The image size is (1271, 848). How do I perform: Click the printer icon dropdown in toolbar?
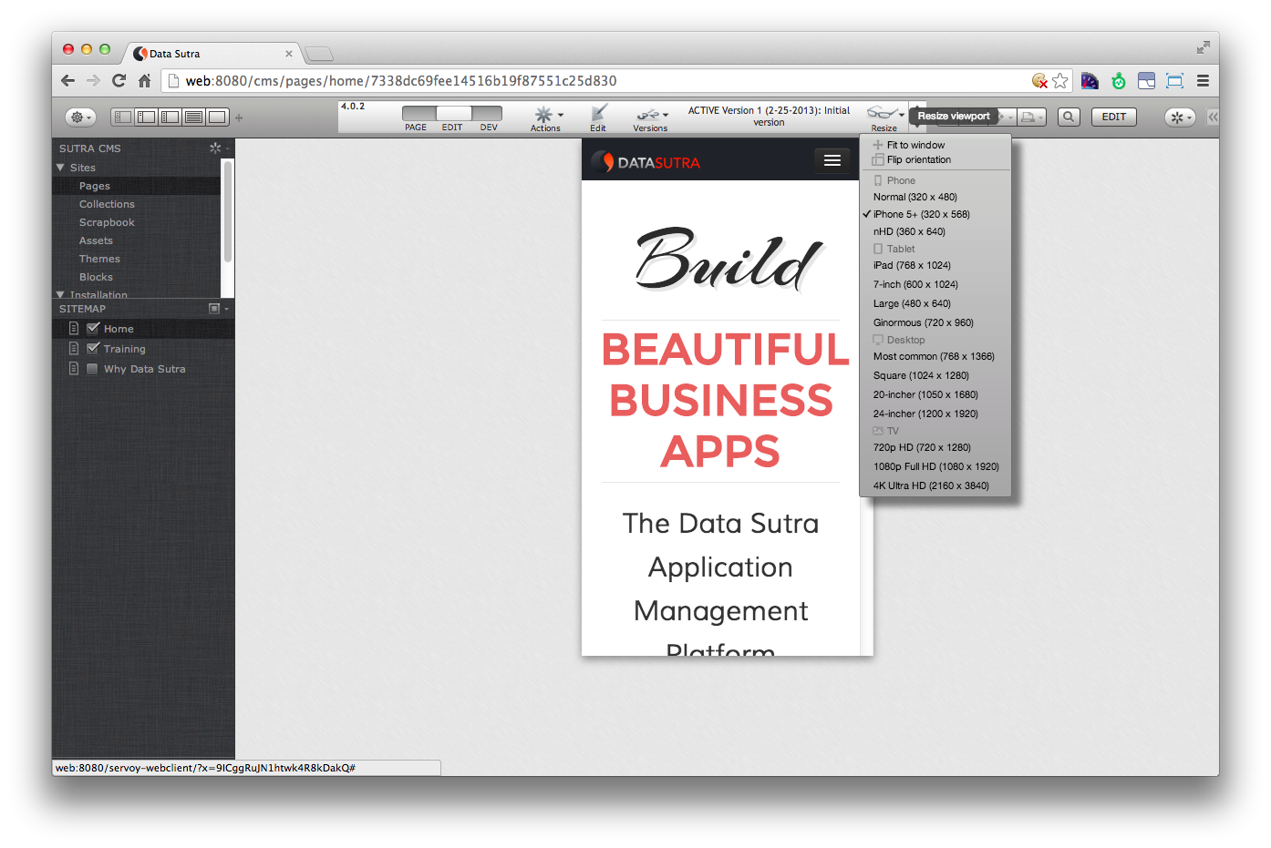point(1031,117)
